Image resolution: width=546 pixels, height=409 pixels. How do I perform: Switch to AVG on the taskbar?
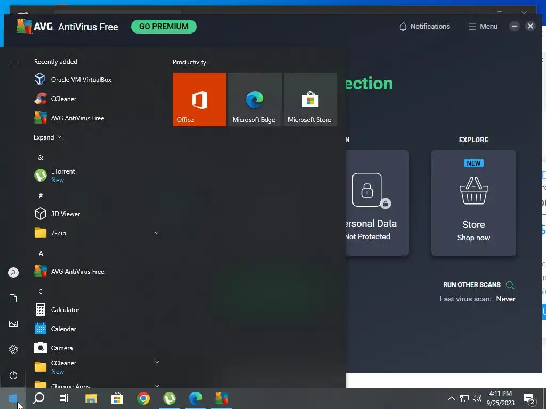222,398
